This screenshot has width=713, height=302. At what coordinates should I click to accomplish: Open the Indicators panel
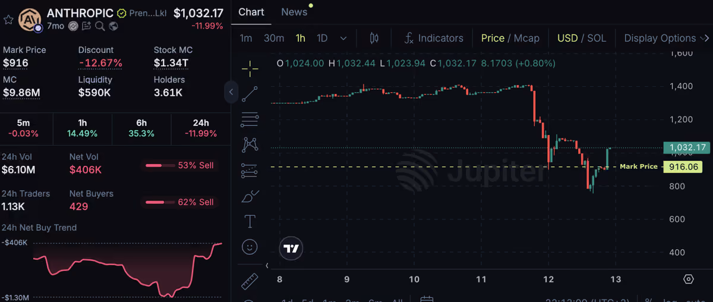coord(434,38)
